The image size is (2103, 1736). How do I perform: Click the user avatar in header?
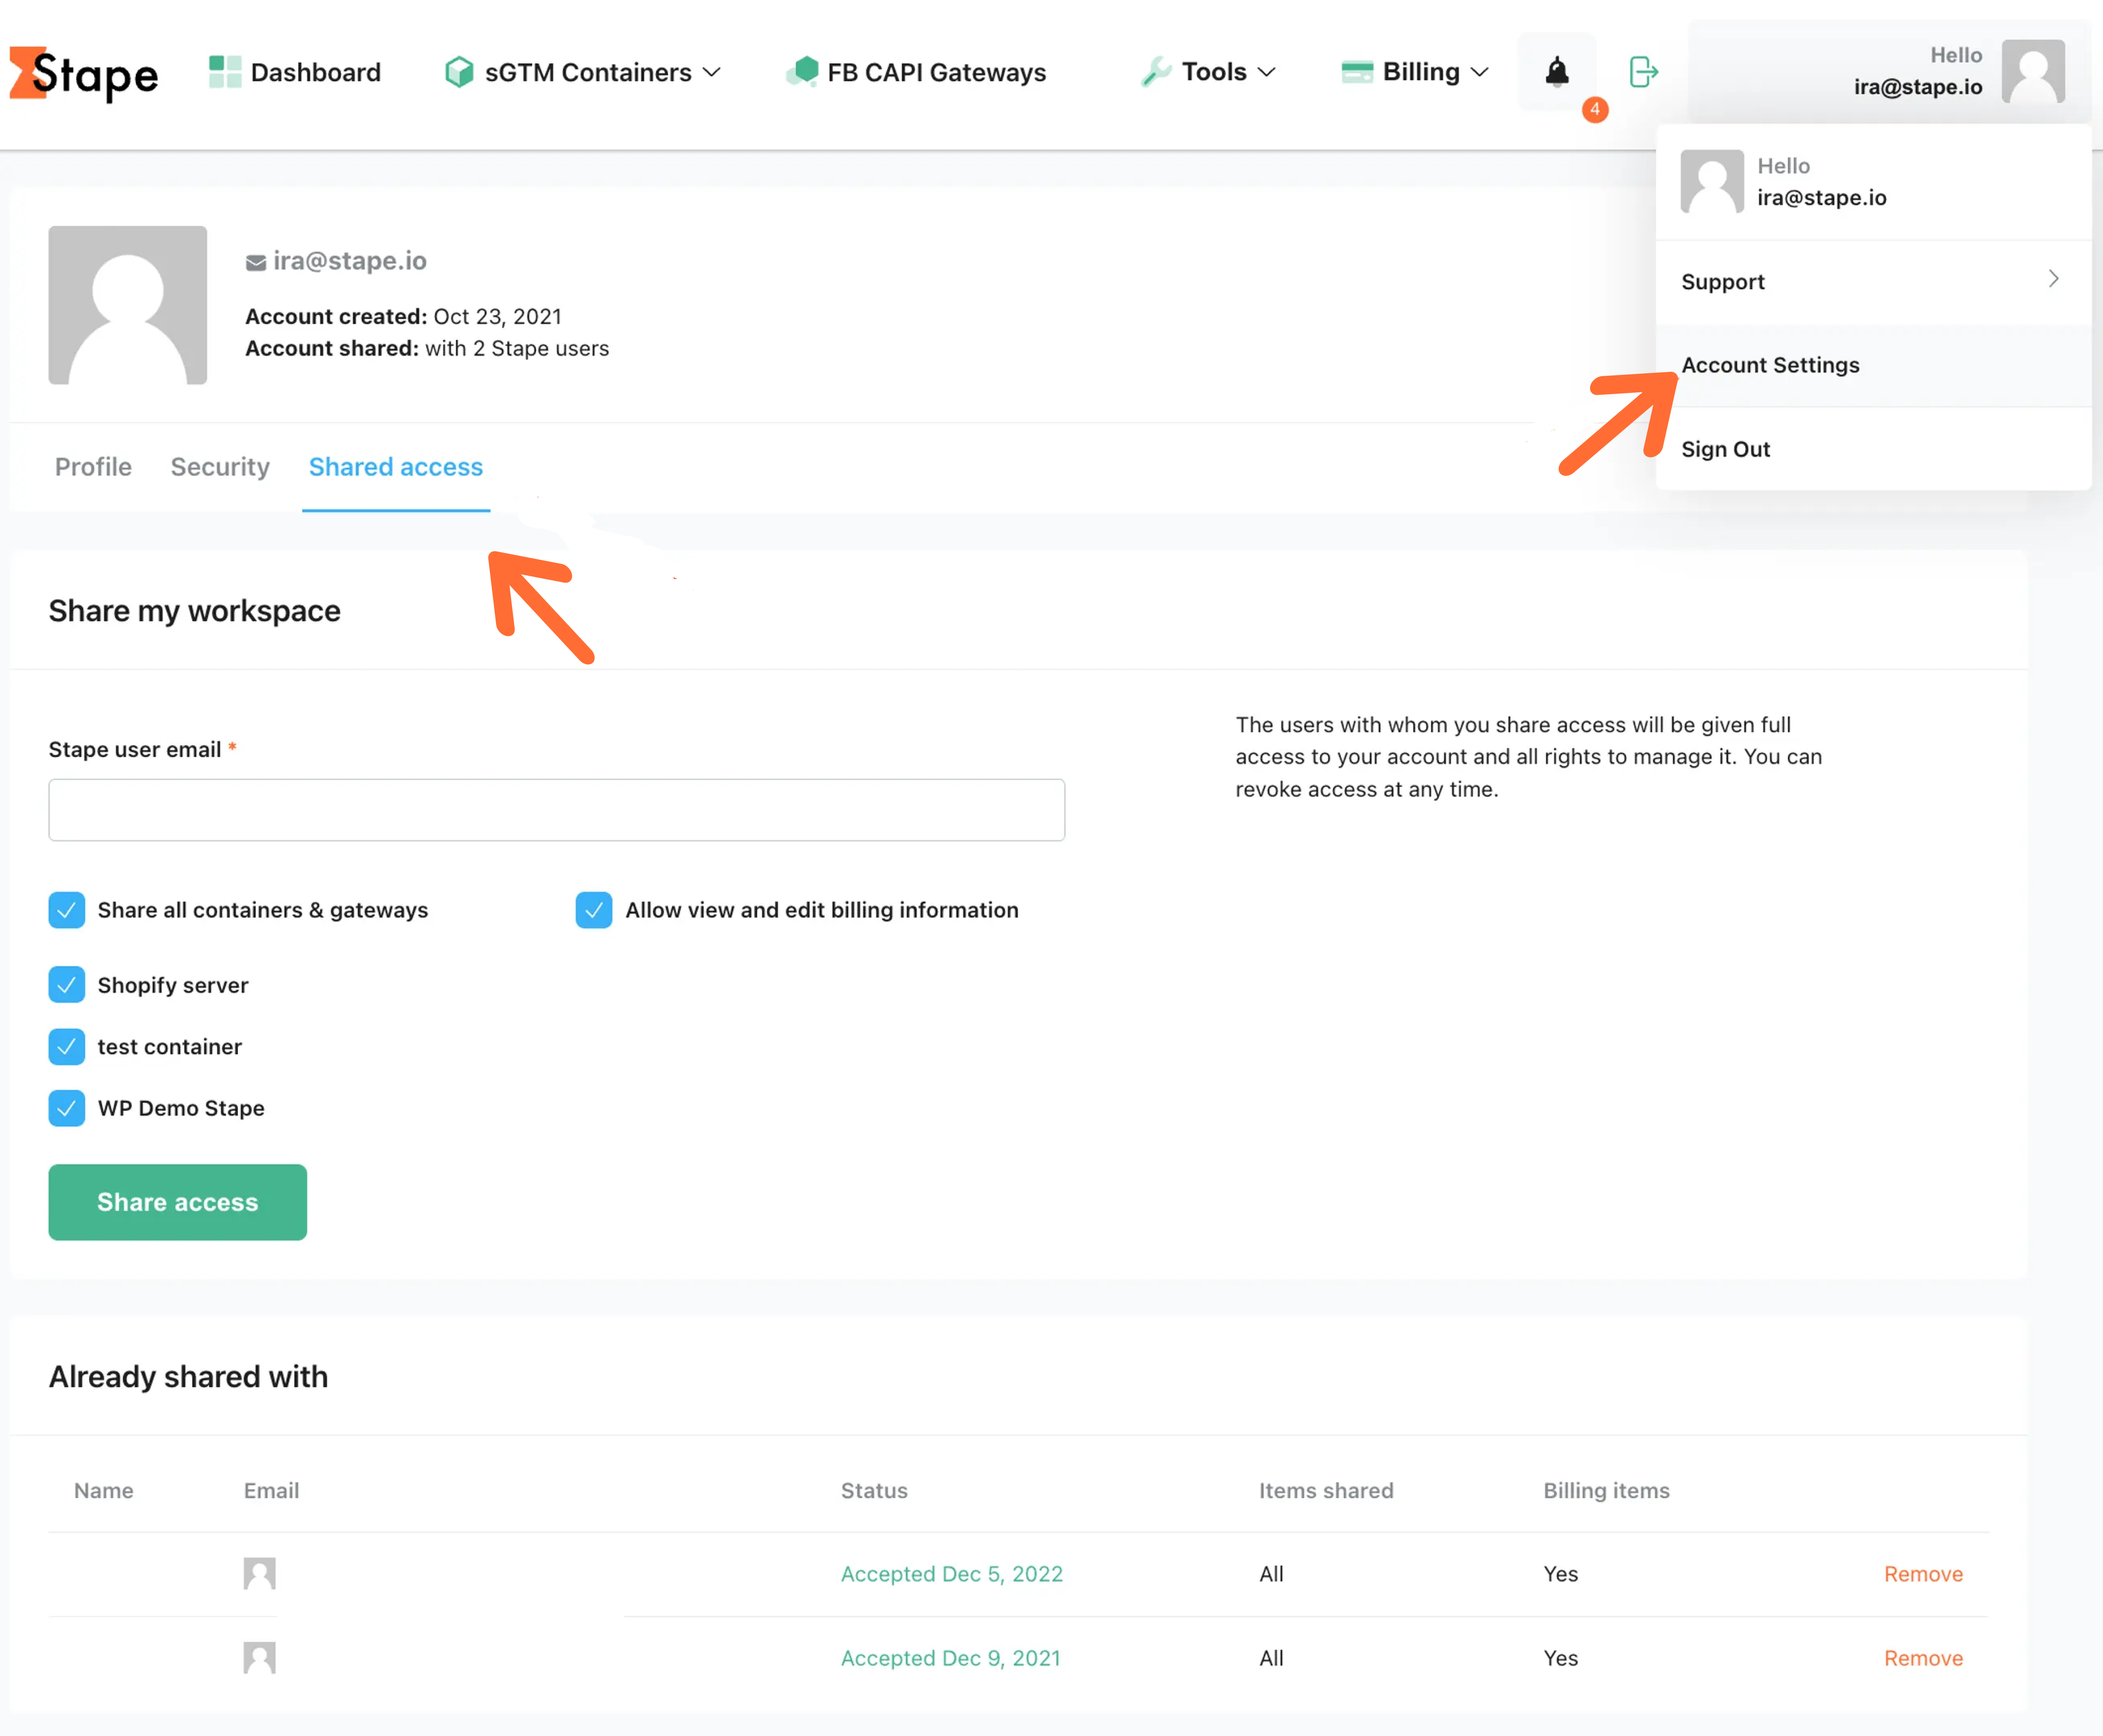tap(2033, 71)
